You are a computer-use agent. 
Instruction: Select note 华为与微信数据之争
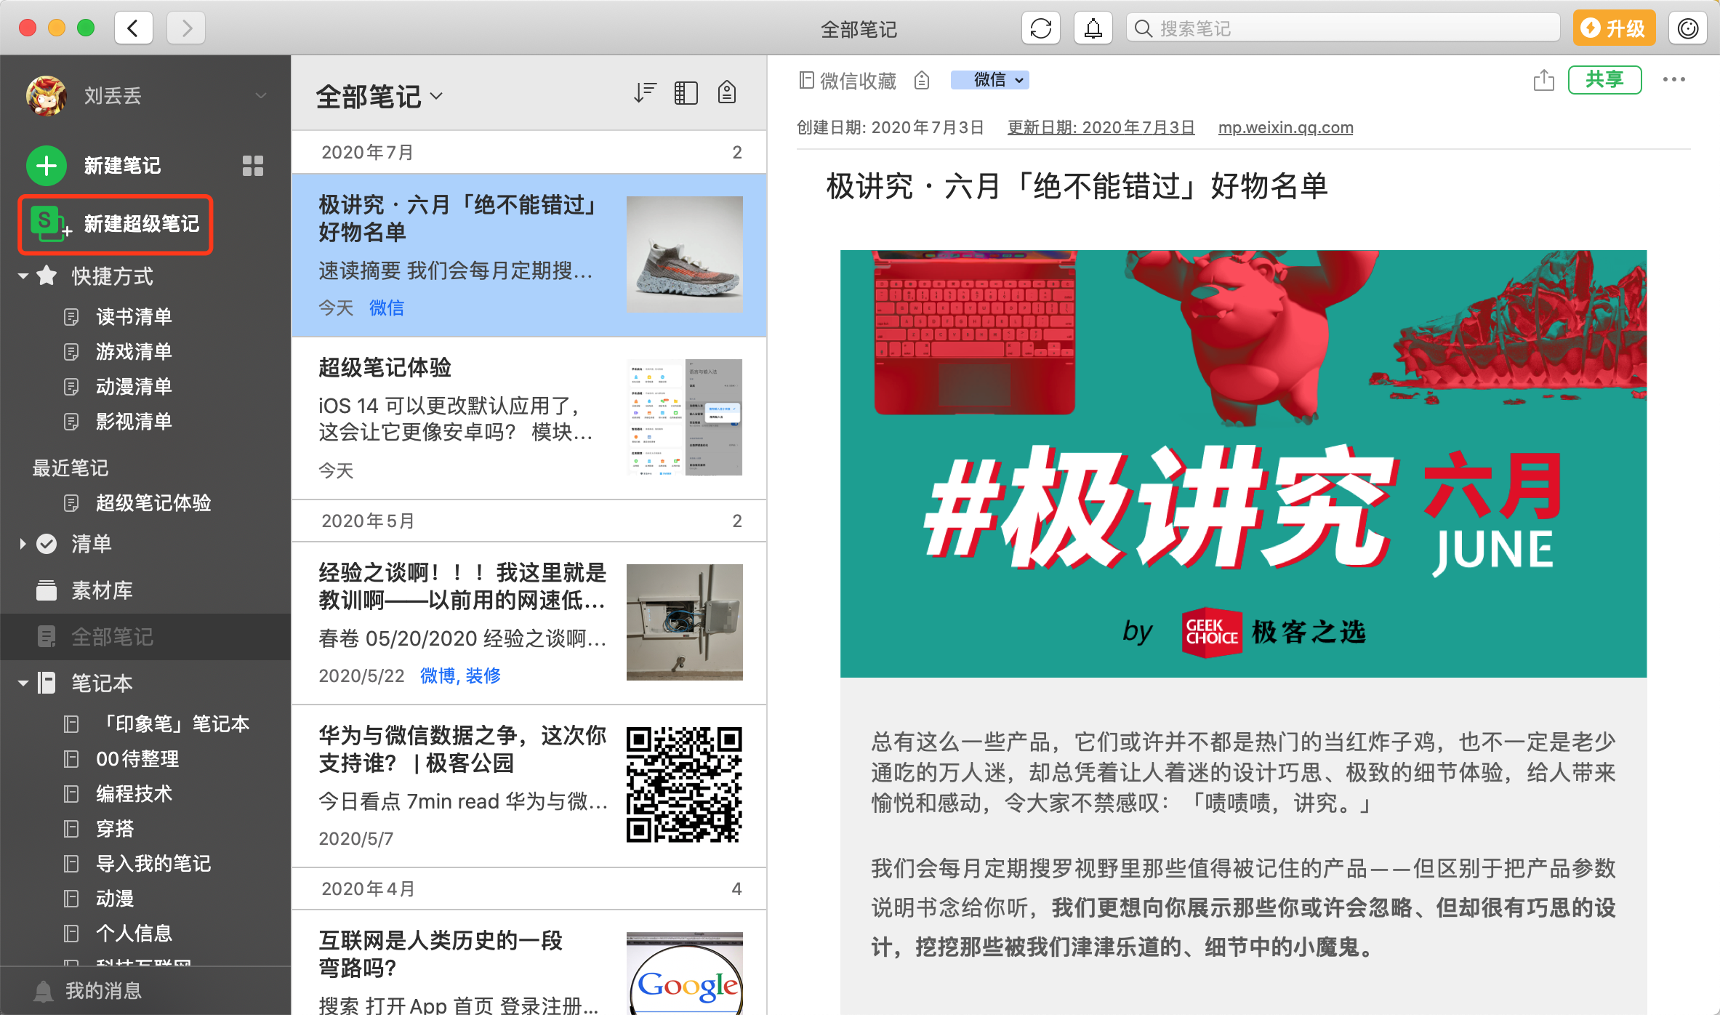pos(529,786)
